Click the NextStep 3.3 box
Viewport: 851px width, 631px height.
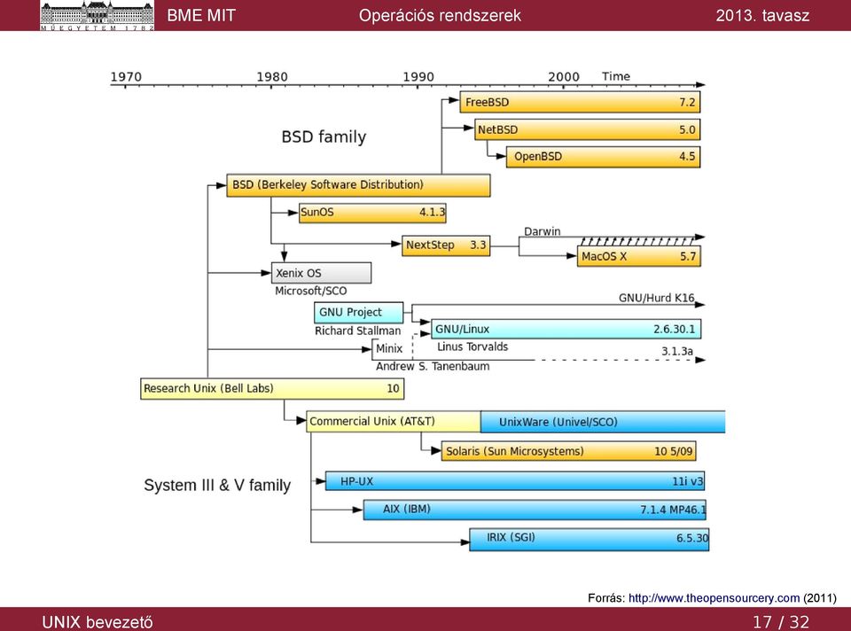[446, 245]
